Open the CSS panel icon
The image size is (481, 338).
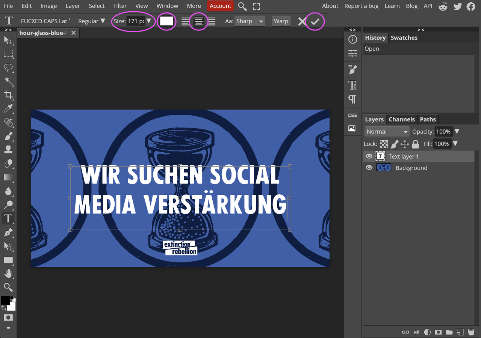coord(352,115)
